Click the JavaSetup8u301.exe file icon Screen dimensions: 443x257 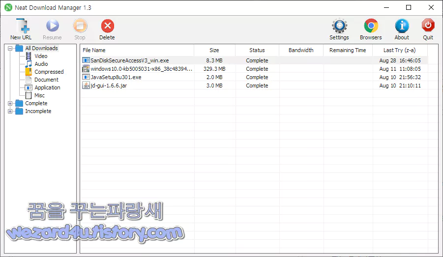coord(86,77)
